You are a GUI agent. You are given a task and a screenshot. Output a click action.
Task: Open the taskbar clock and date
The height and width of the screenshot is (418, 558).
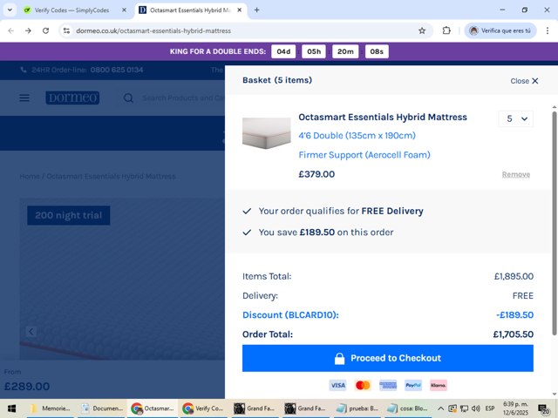coord(515,408)
